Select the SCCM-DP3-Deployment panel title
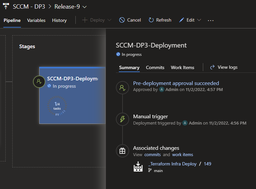 pyautogui.click(x=151, y=45)
